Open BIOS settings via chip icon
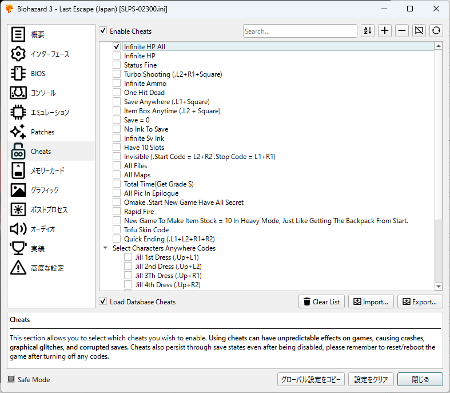This screenshot has width=450, height=393. click(x=18, y=74)
